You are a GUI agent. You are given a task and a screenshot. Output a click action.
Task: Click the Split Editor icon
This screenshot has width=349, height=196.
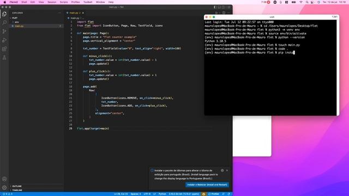[224, 13]
